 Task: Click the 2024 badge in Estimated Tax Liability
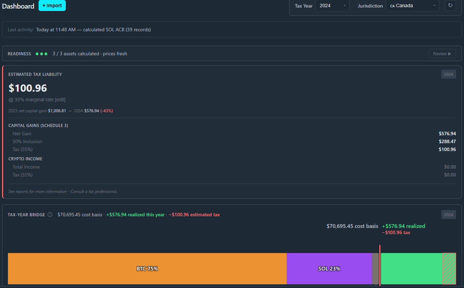[449, 74]
